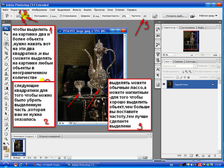Toggle lock position in Layers panel

click(x=185, y=77)
